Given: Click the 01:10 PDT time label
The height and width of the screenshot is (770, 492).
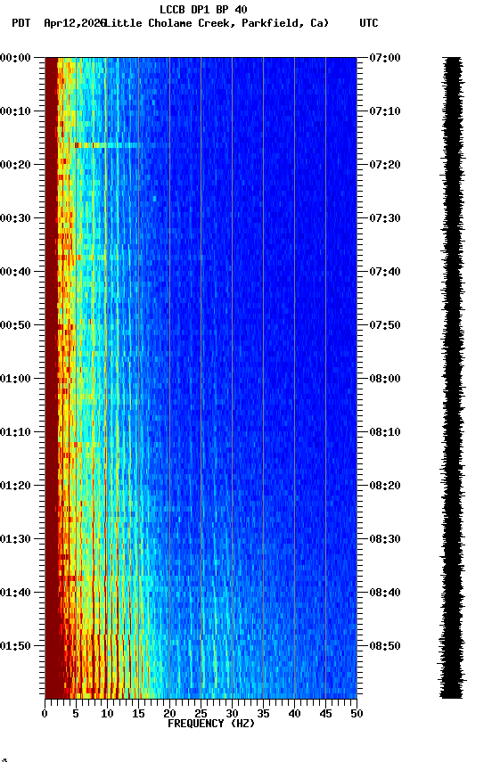Looking at the screenshot, I should coord(15,432).
